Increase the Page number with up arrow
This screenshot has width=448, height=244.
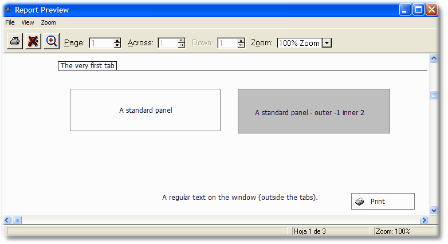point(117,41)
